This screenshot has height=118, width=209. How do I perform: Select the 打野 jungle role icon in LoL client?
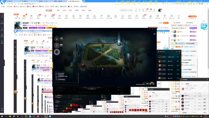point(57,39)
